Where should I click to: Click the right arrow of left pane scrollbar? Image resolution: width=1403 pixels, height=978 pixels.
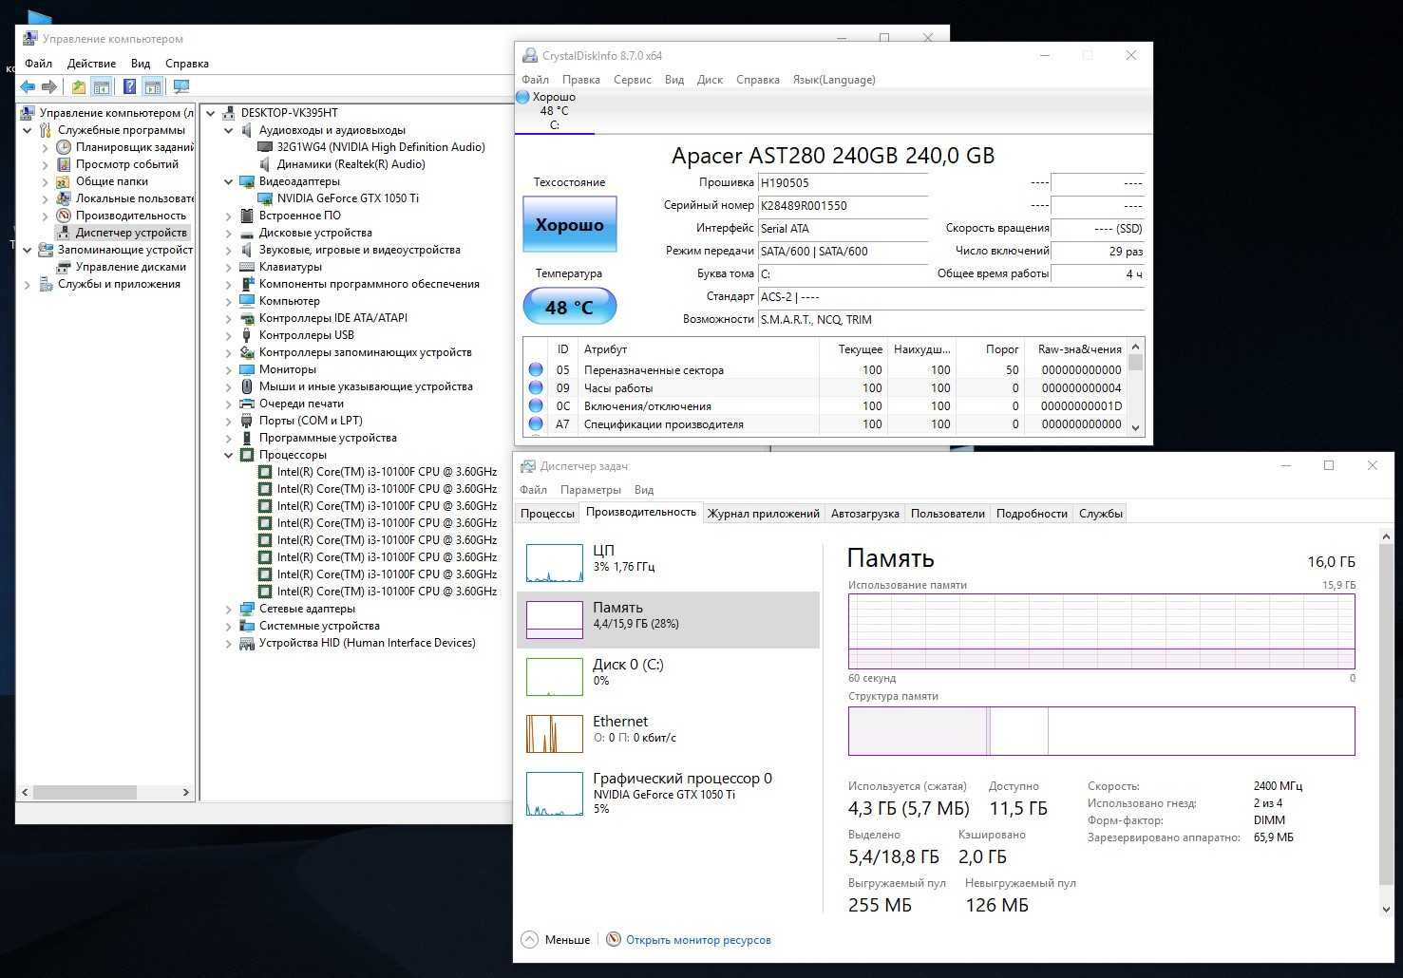(186, 792)
